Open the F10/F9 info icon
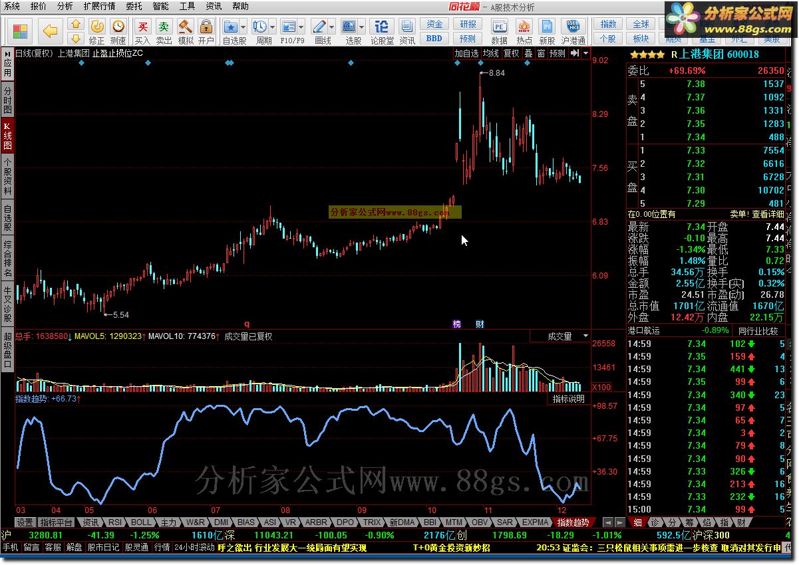Image resolution: width=799 pixels, height=565 pixels. click(288, 27)
